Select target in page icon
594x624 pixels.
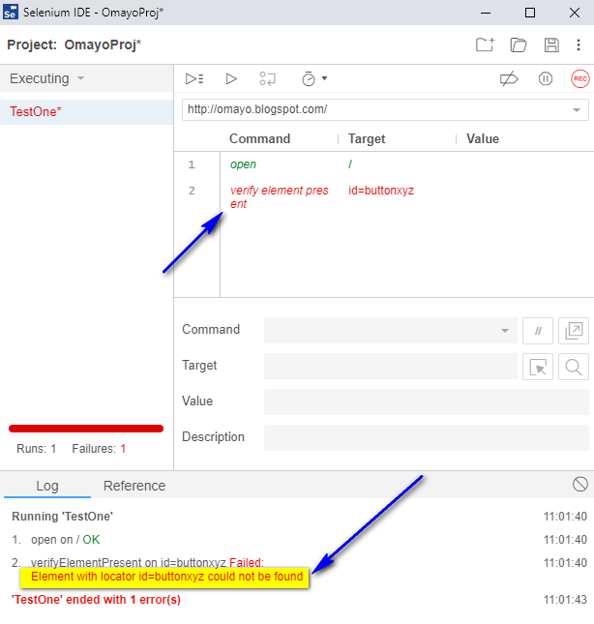(x=538, y=367)
